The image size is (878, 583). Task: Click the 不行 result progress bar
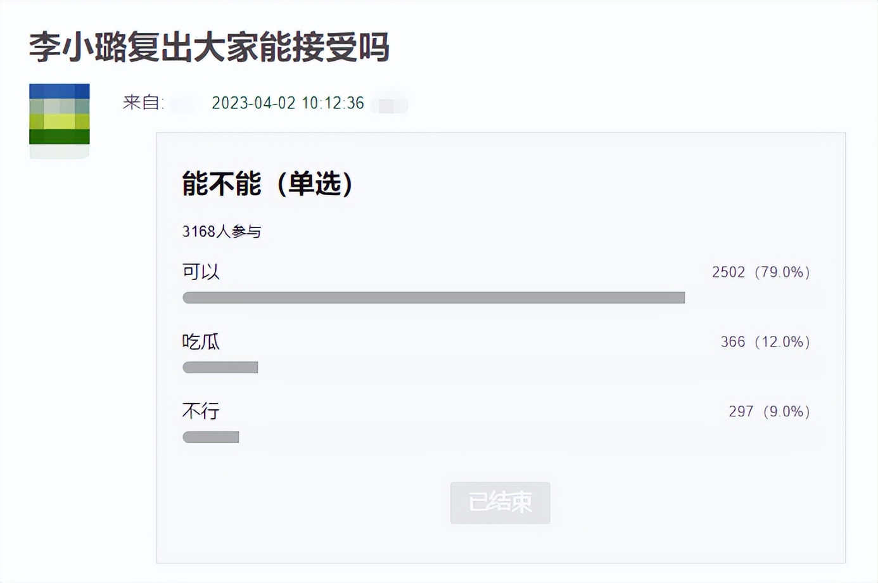click(x=210, y=437)
